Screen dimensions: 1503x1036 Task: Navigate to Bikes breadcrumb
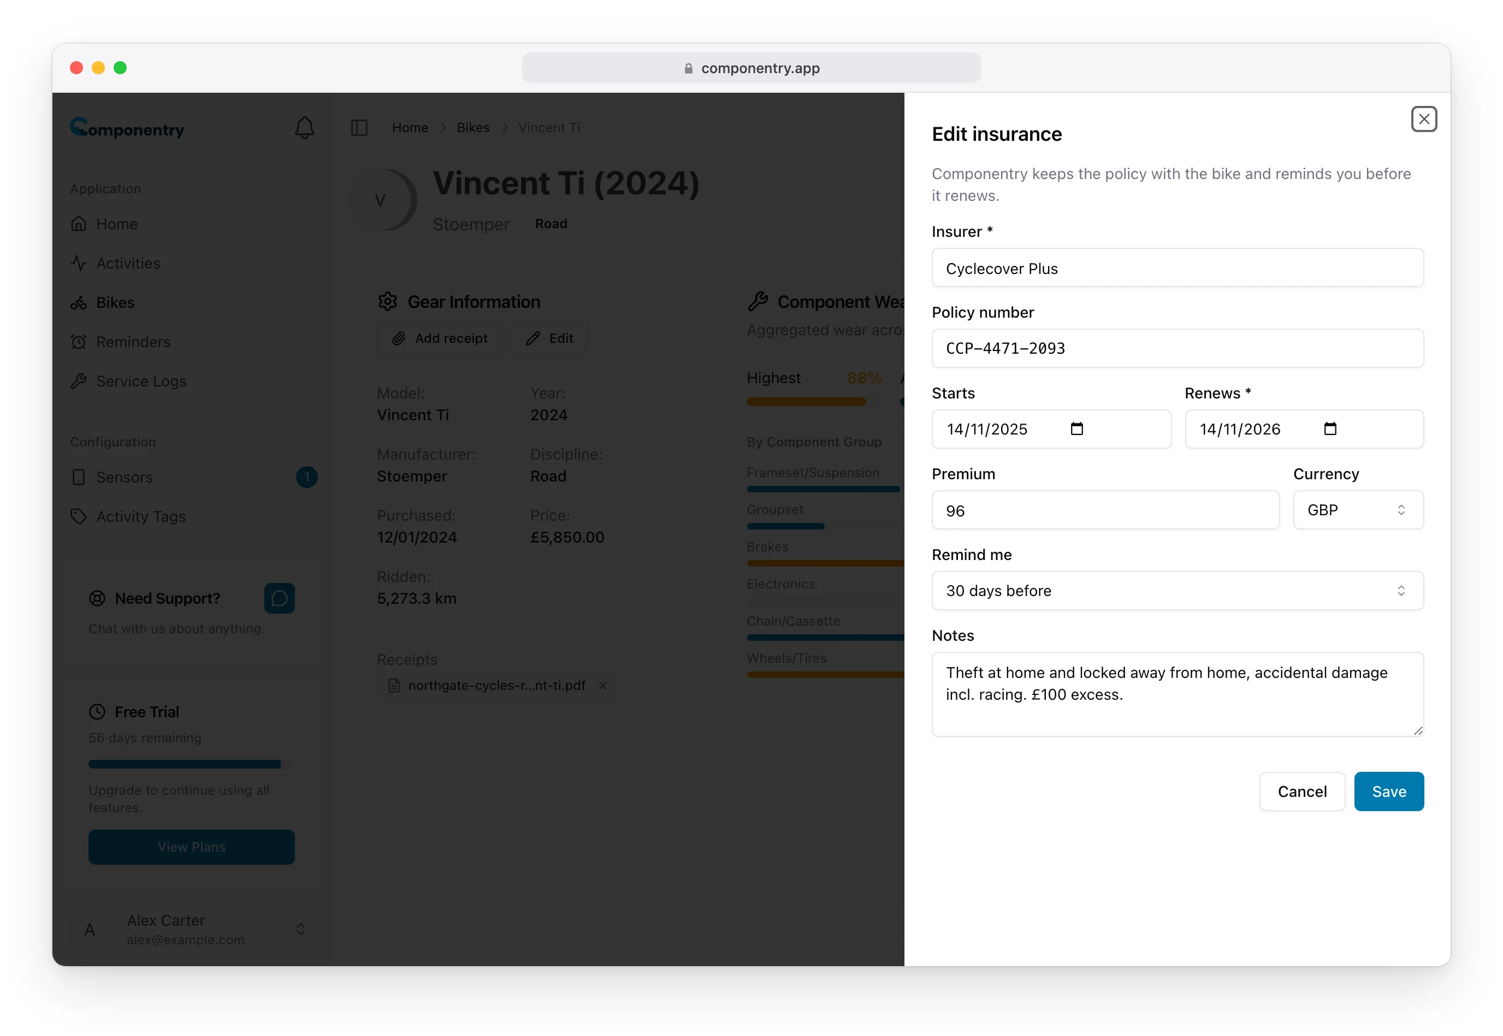click(x=473, y=128)
